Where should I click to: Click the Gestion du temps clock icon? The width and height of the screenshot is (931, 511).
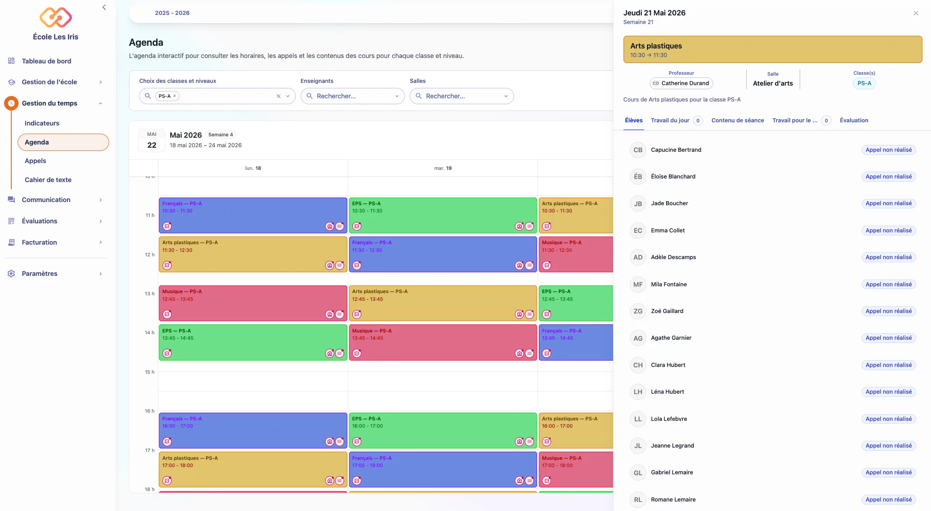pos(11,103)
